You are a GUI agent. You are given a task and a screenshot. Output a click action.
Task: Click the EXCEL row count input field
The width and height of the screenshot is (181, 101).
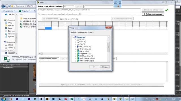click(68, 6)
